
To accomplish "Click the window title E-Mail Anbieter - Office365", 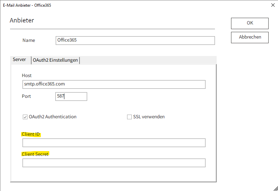I will pos(27,5).
